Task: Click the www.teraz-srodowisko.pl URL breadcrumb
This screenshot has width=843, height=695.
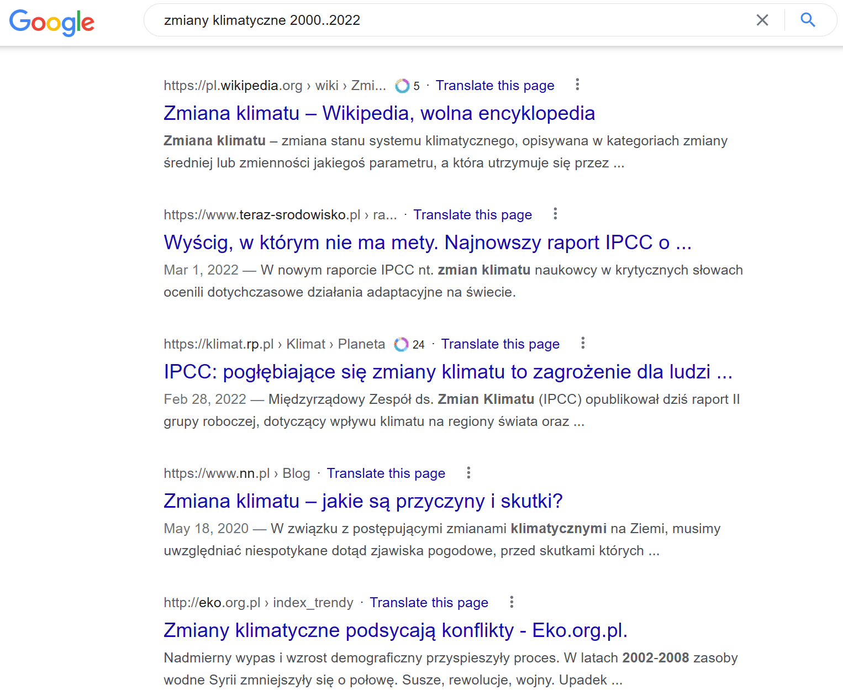Action: point(281,215)
